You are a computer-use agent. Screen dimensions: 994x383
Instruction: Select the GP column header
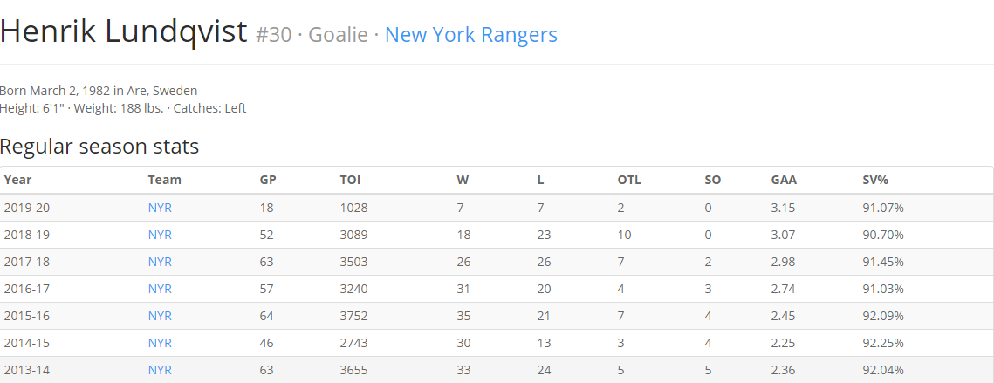click(x=268, y=180)
